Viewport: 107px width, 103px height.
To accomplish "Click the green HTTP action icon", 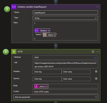I will [14, 51].
